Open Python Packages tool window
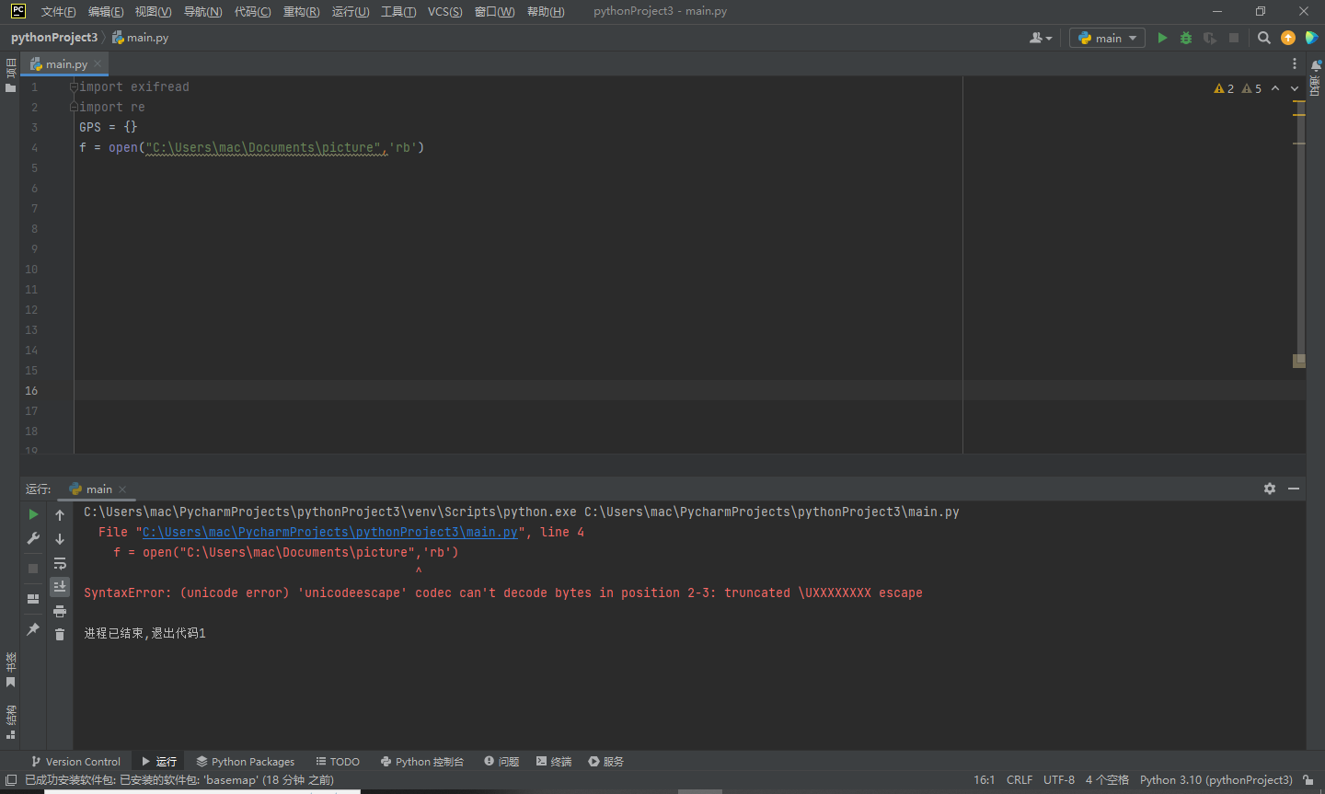 pyautogui.click(x=246, y=762)
